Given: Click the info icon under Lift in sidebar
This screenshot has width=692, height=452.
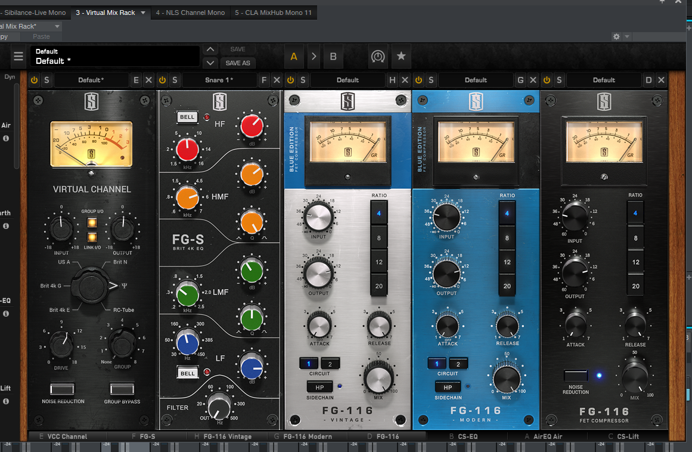Looking at the screenshot, I should 6,401.
